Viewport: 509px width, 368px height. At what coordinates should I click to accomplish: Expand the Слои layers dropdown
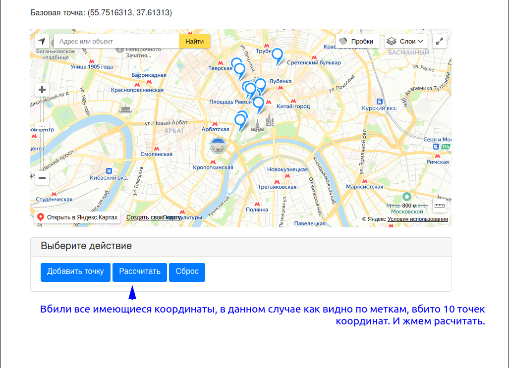tap(406, 42)
